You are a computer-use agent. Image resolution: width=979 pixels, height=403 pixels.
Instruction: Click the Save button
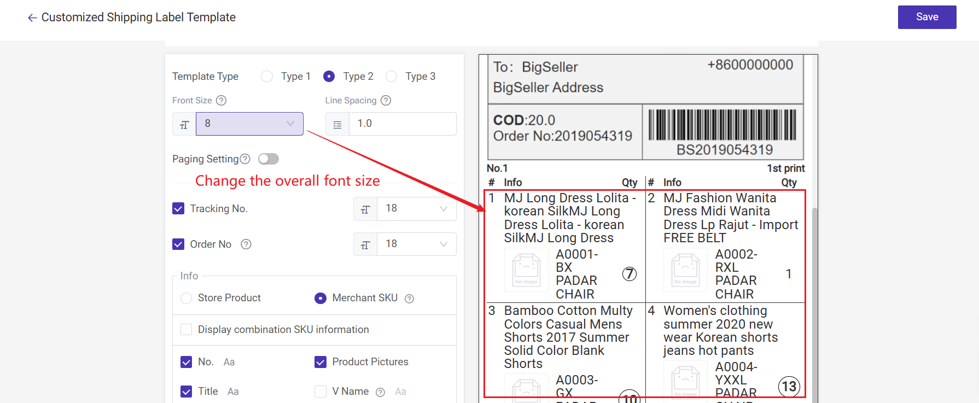(x=926, y=17)
